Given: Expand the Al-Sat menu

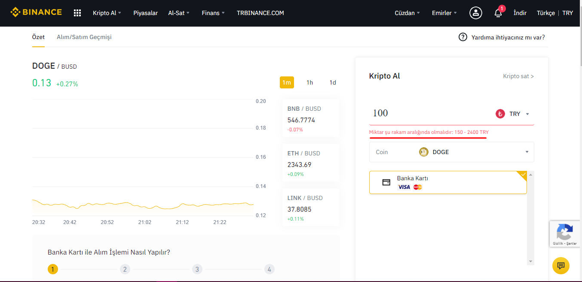Looking at the screenshot, I should (x=179, y=13).
